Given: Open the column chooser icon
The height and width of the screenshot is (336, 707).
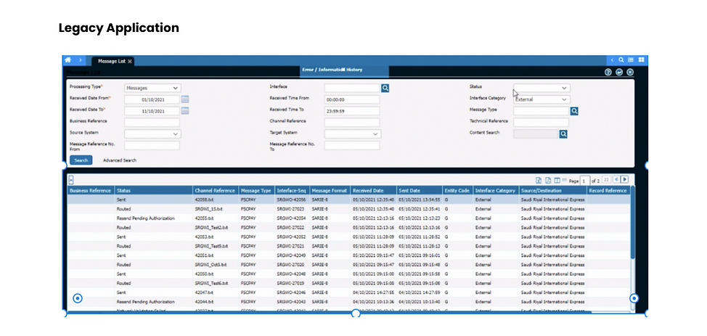Looking at the screenshot, I should click(x=557, y=181).
